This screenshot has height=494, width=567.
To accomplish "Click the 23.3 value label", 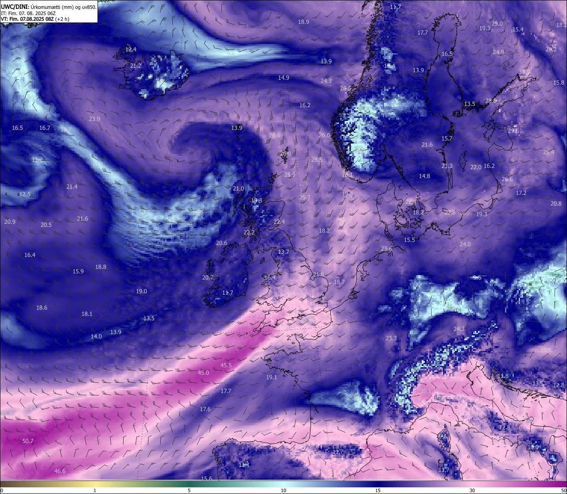I will point(391,338).
